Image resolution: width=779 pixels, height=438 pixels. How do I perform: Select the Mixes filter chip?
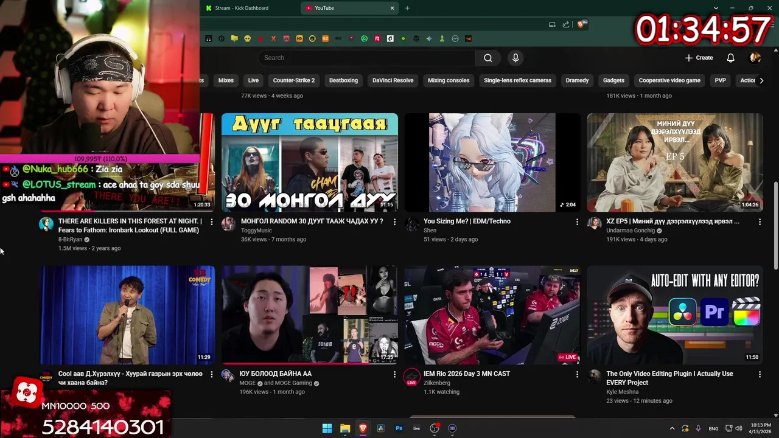226,80
